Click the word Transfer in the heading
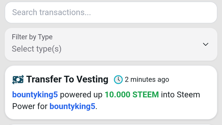The height and width of the screenshot is (125, 222). coord(44,79)
